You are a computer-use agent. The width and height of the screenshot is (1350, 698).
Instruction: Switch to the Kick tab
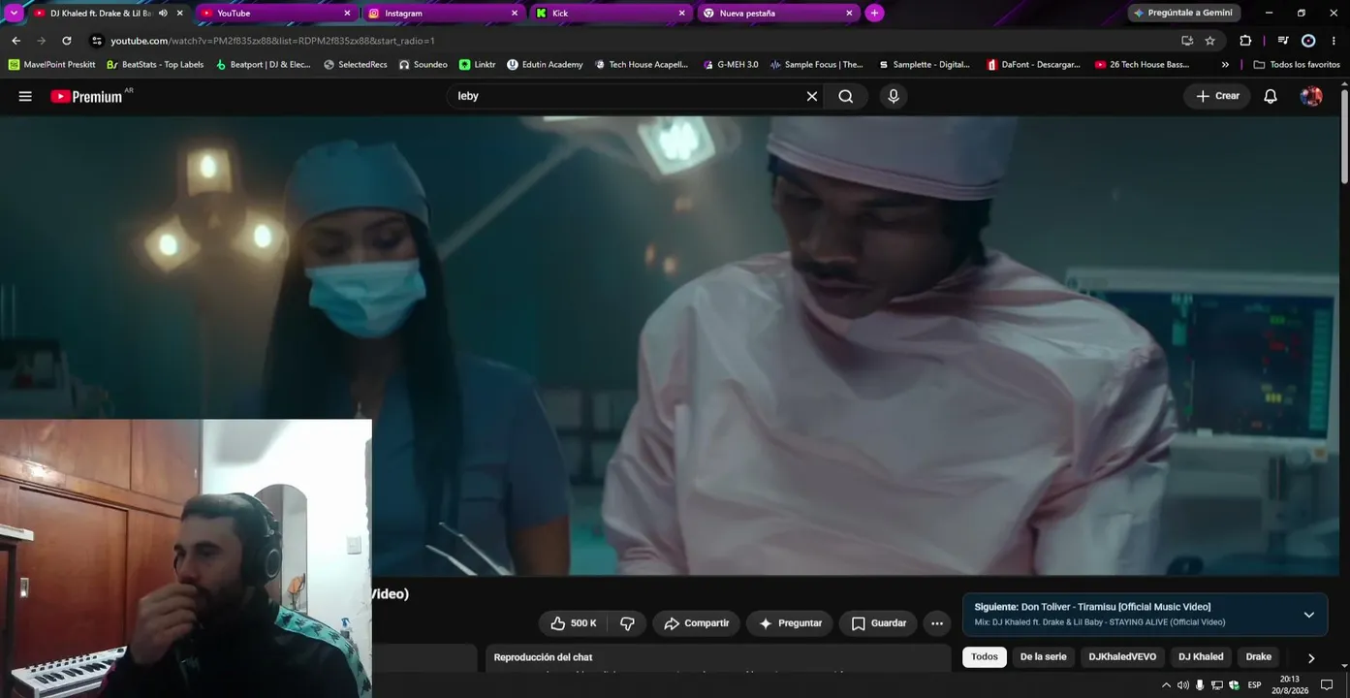coord(610,14)
